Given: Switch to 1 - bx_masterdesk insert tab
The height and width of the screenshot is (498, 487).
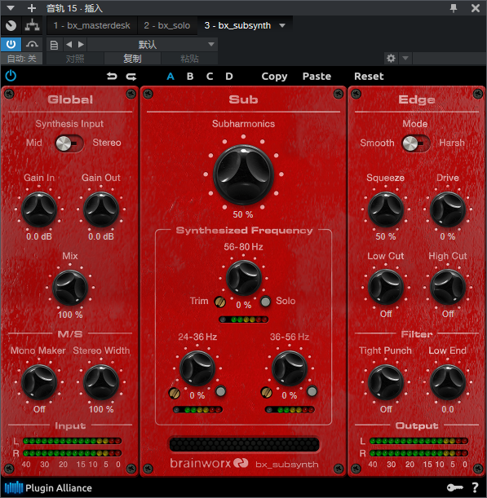Looking at the screenshot, I should pyautogui.click(x=92, y=25).
